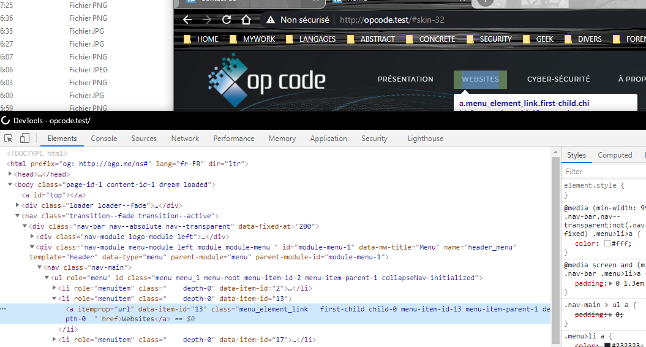The width and height of the screenshot is (646, 347).
Task: Open the HOME bookmark folder
Action: 201,39
